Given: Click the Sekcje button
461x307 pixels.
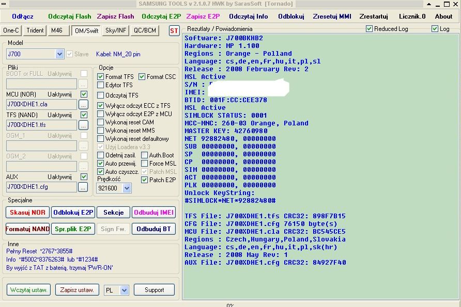Looking at the screenshot, I should coord(114,213).
